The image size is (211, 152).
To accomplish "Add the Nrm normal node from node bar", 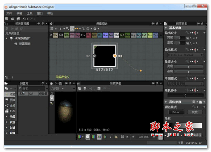I will [105, 35].
